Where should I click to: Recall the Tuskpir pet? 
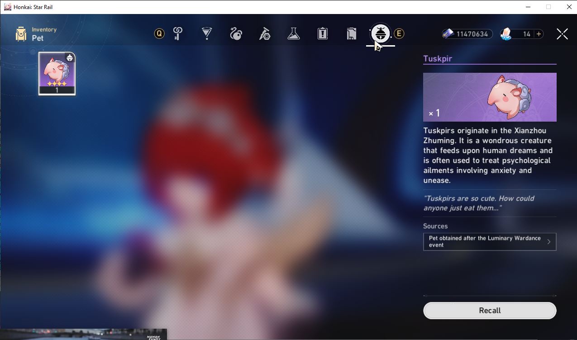(490, 311)
